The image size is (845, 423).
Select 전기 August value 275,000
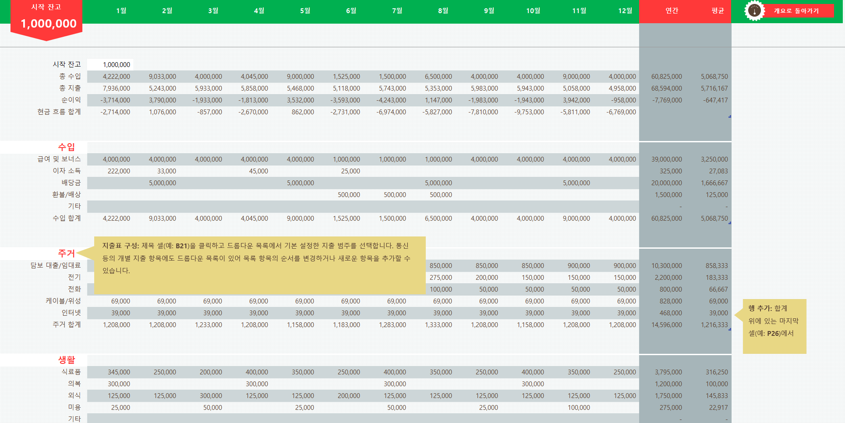click(x=441, y=278)
